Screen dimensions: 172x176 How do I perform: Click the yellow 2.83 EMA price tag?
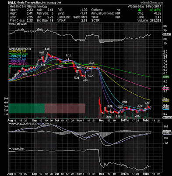pos(166,100)
